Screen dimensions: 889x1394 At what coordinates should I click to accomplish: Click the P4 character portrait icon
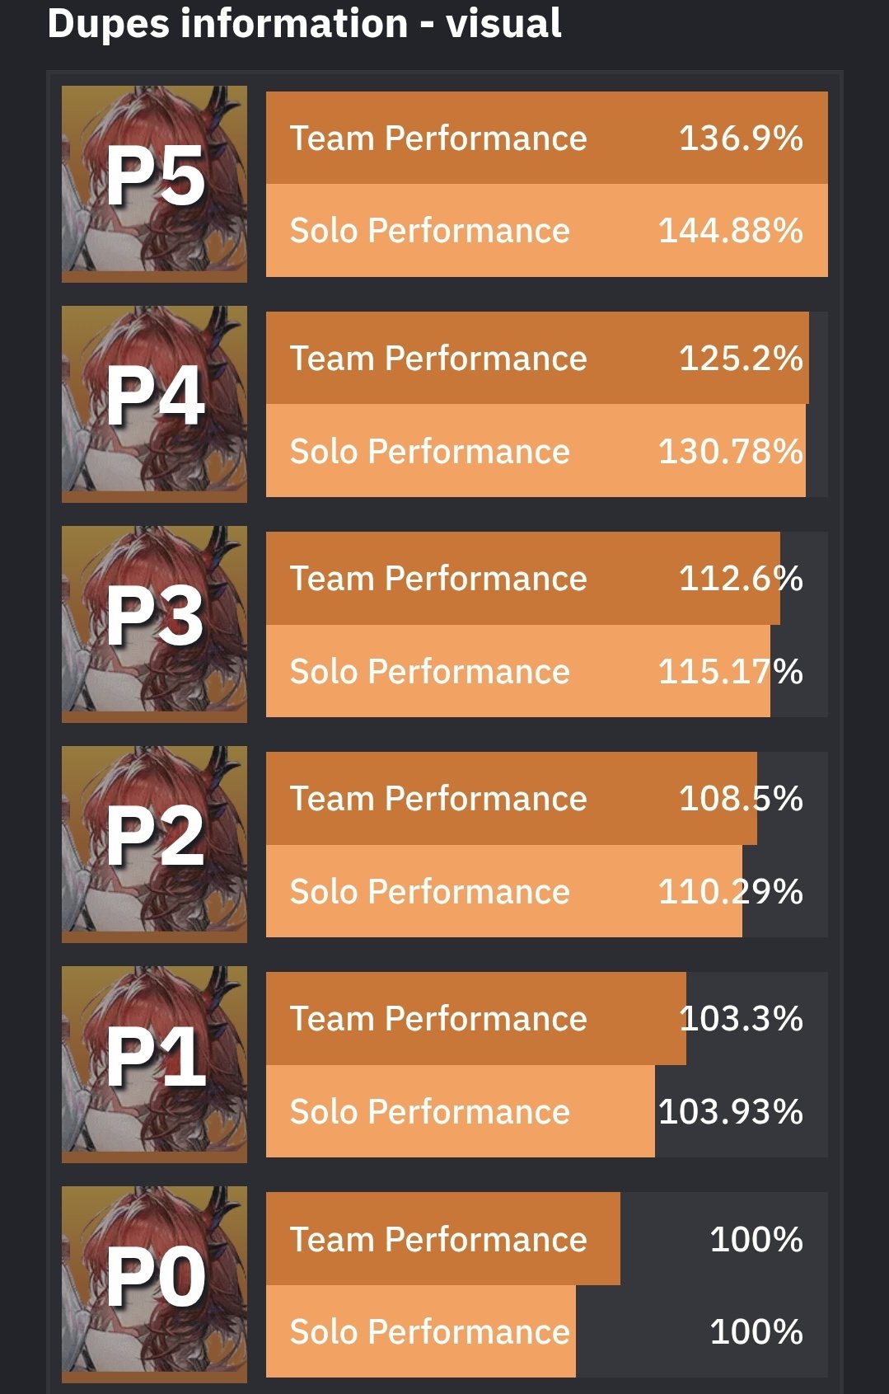coord(154,403)
